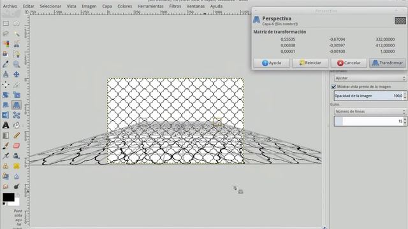Screen dimensions: 408x229
Task: Select the Cage Transform tool
Action: point(17,115)
